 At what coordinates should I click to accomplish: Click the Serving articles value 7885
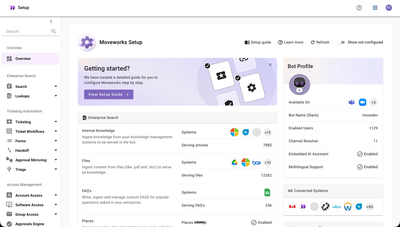pyautogui.click(x=267, y=145)
